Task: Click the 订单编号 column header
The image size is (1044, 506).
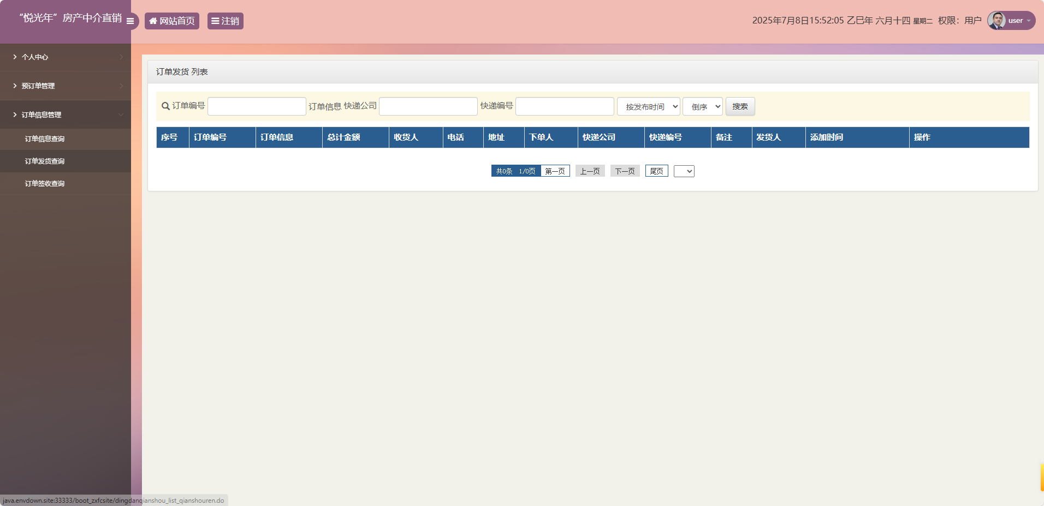Action: tap(222, 137)
